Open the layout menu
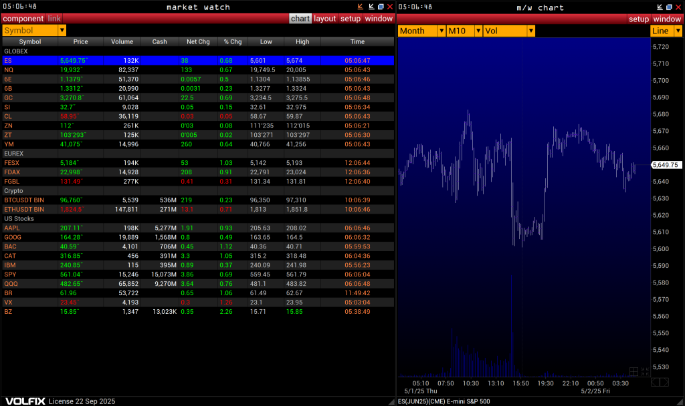This screenshot has width=685, height=406. click(x=324, y=18)
